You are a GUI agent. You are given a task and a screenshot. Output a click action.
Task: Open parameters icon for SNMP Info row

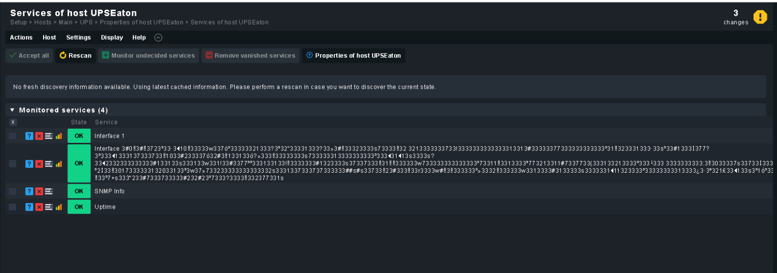pyautogui.click(x=49, y=191)
